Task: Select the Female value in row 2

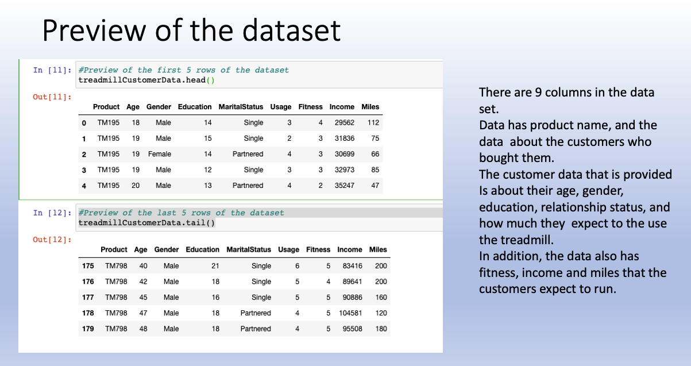Action: [159, 154]
